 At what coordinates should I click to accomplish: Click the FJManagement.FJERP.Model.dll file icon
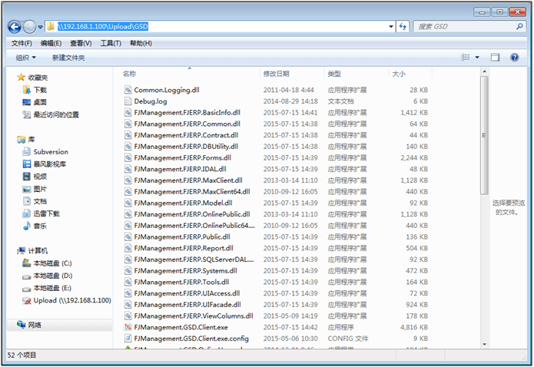[128, 203]
